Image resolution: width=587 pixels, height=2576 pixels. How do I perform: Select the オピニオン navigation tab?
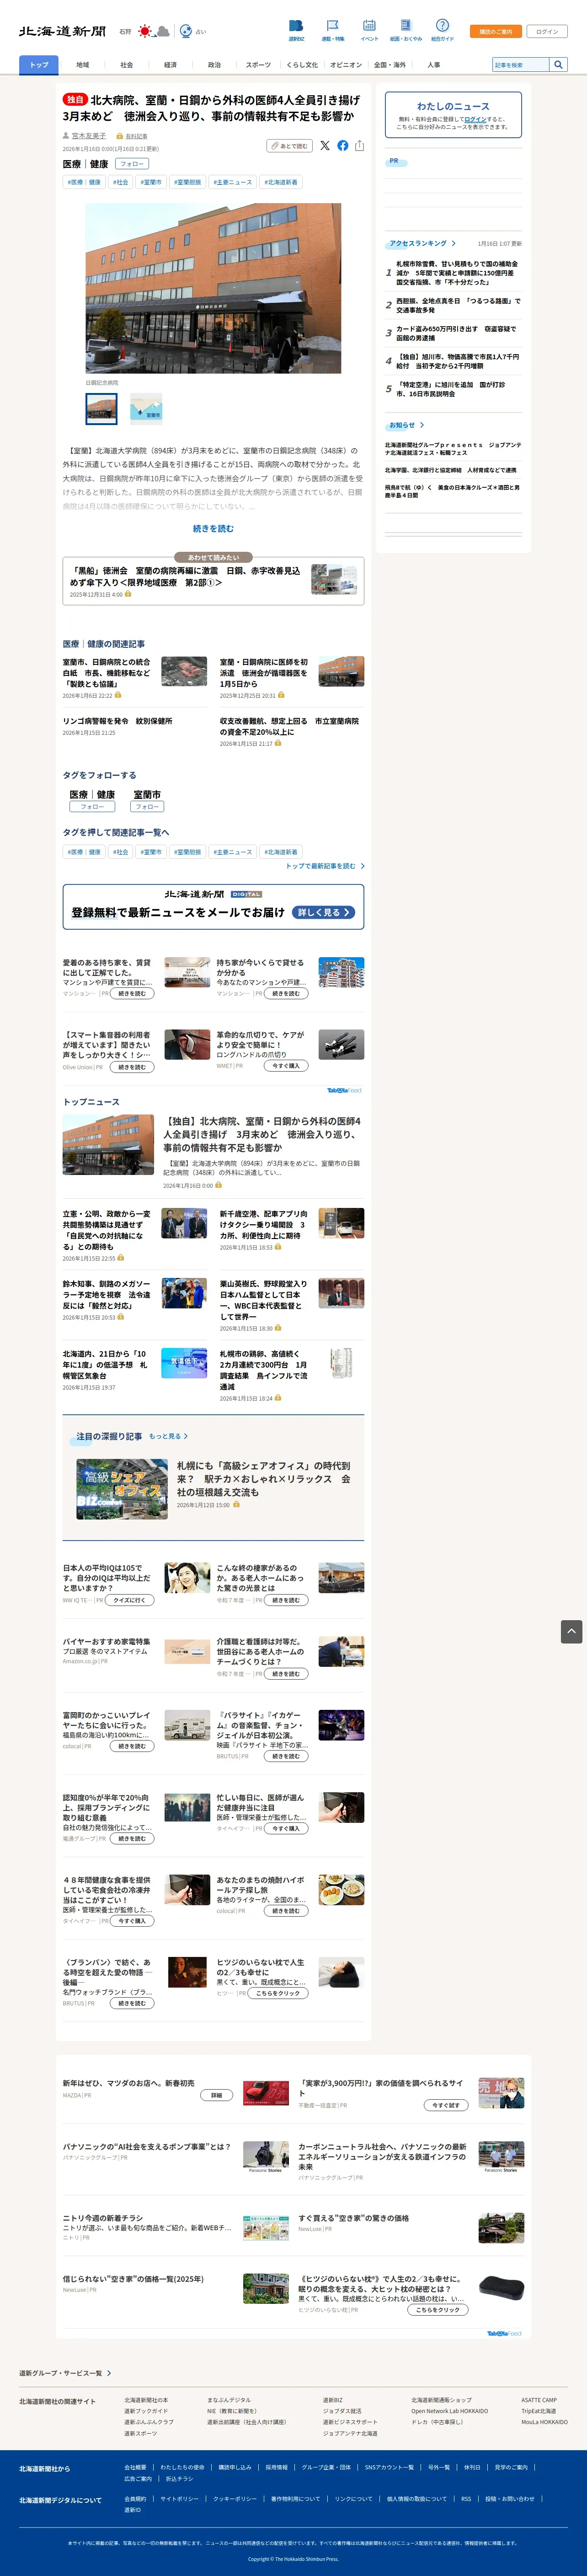346,65
